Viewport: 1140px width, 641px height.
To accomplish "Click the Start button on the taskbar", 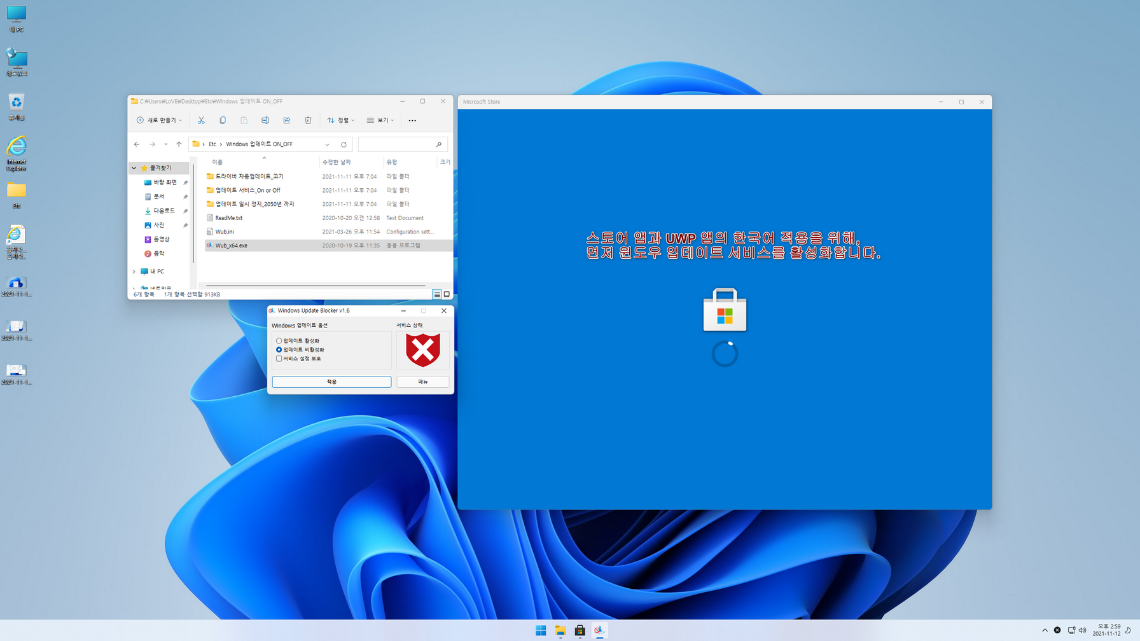I will click(541, 630).
